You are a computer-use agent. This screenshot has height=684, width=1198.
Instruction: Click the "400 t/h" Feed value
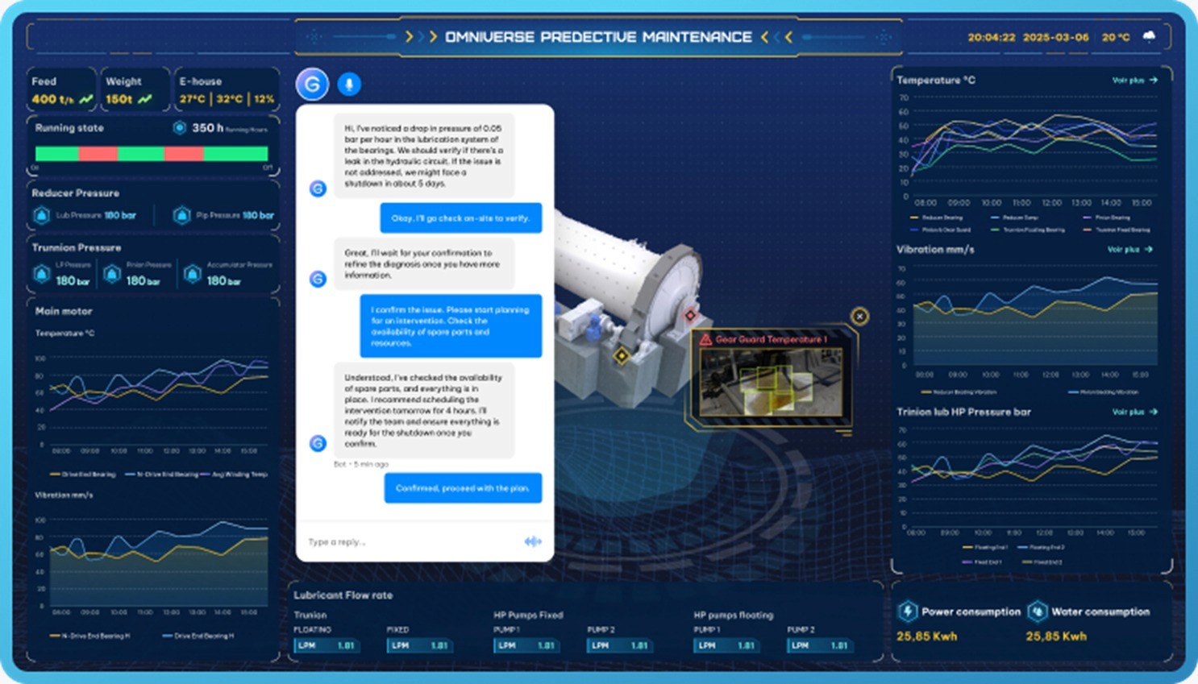point(52,99)
